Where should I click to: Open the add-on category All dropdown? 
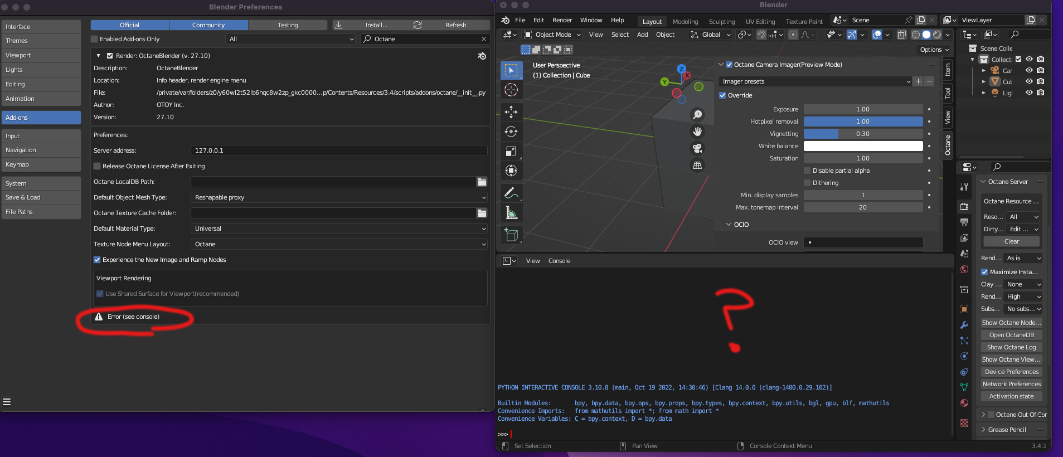(291, 39)
